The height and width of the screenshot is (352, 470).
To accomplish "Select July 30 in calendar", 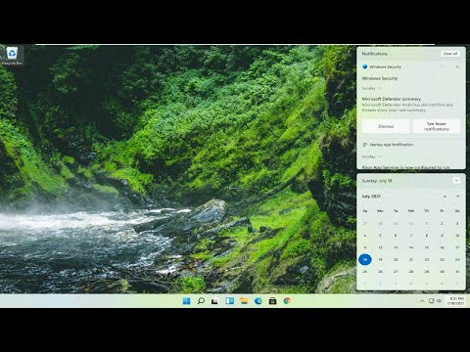I will 442,272.
